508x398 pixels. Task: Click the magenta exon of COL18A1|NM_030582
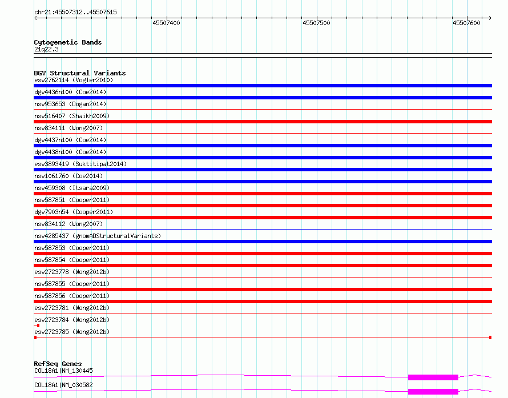(433, 392)
